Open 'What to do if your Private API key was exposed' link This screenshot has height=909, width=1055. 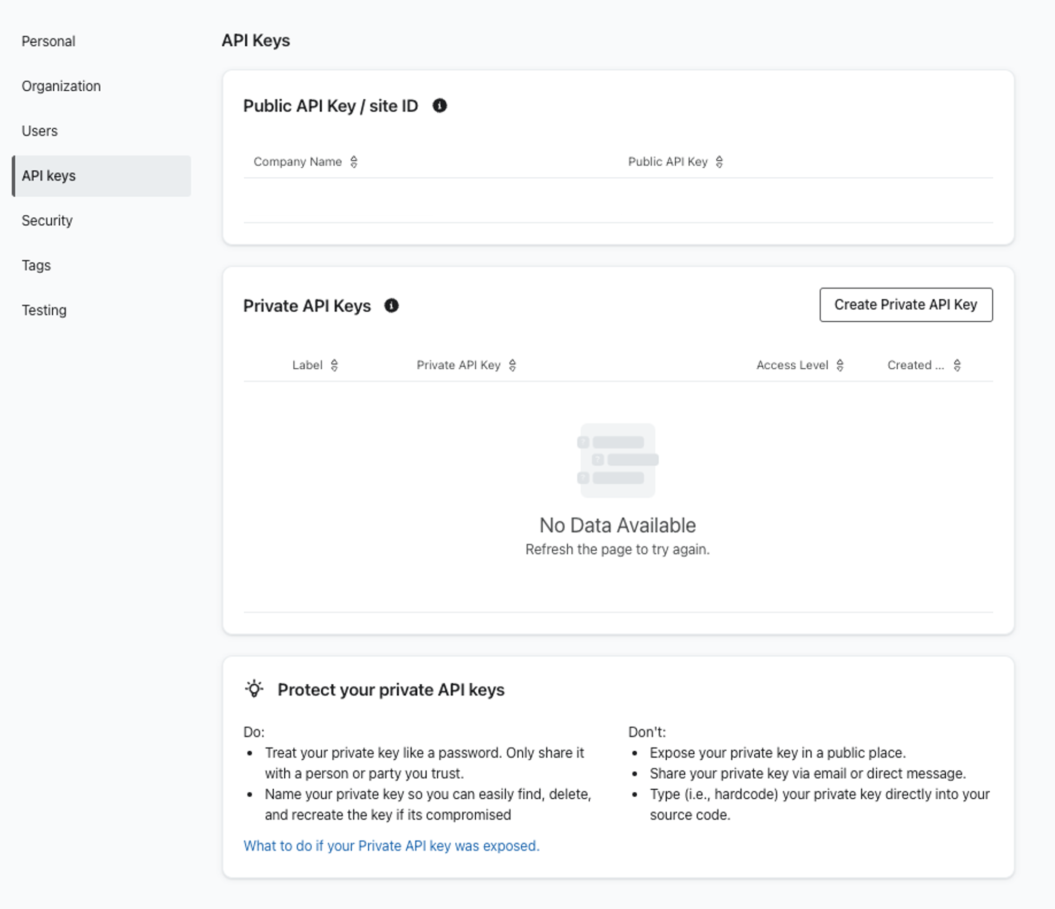coord(391,846)
